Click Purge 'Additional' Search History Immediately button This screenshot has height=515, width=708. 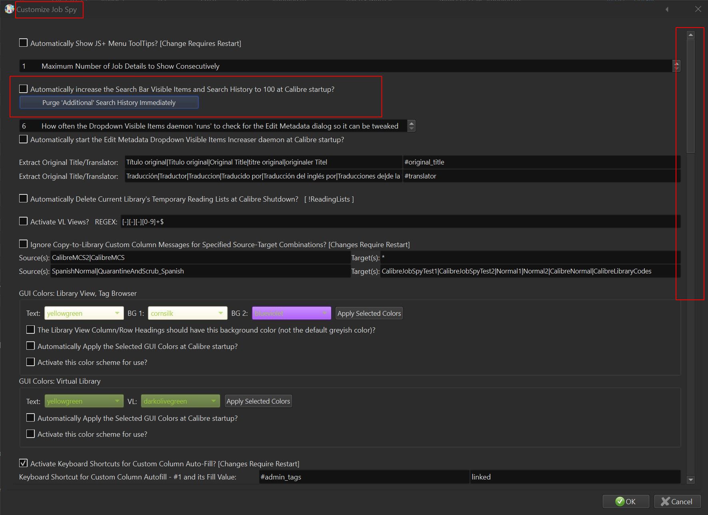click(x=109, y=103)
